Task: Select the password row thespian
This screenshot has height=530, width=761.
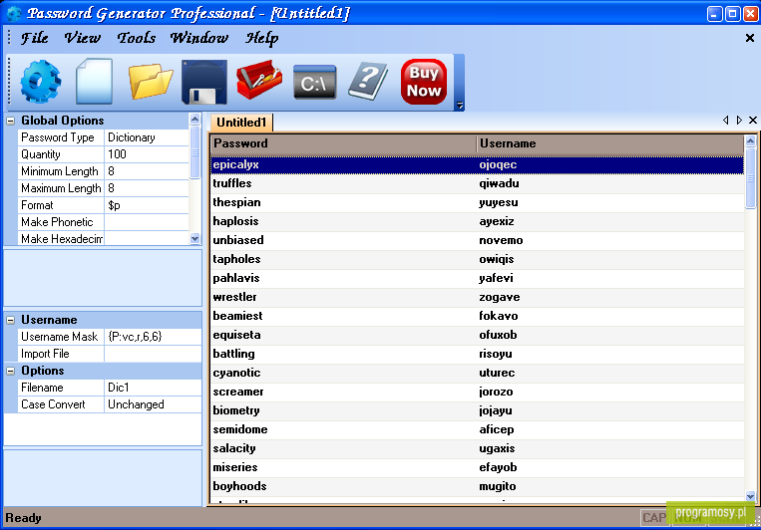Action: coord(477,202)
